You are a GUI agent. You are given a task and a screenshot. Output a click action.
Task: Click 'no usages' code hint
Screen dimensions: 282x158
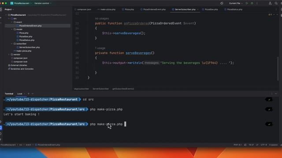coord(102,18)
